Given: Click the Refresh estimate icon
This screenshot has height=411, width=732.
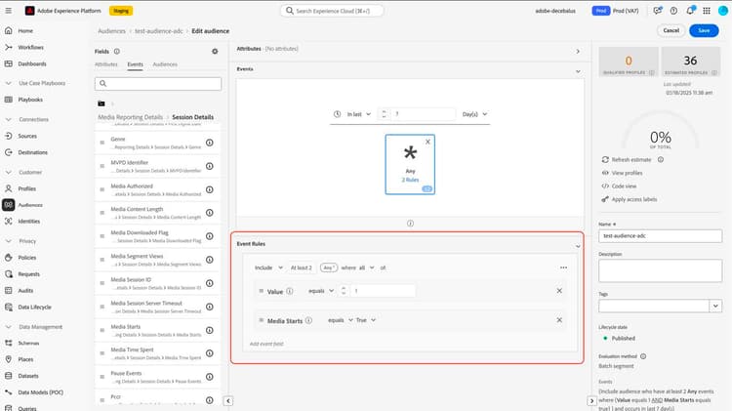Looking at the screenshot, I should 605,160.
